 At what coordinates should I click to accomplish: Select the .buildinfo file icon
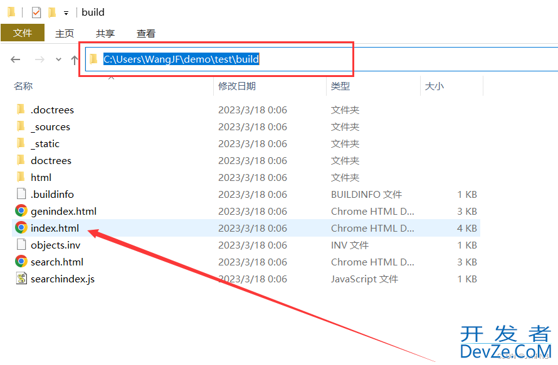pyautogui.click(x=21, y=193)
